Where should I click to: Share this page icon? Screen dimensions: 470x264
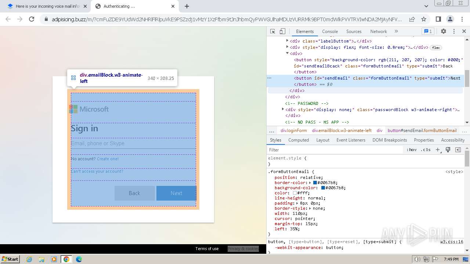click(x=412, y=19)
